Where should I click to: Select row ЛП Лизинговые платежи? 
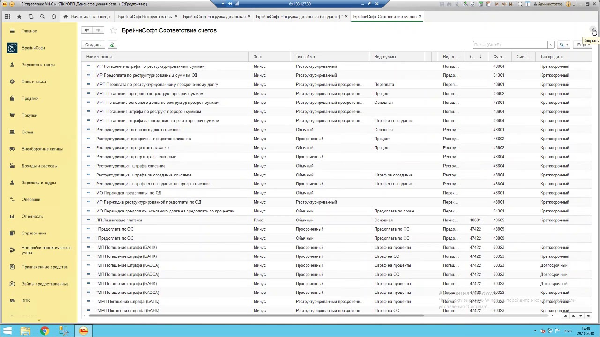click(337, 220)
